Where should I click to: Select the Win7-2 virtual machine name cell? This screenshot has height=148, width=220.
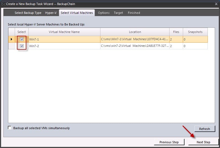[64, 46]
